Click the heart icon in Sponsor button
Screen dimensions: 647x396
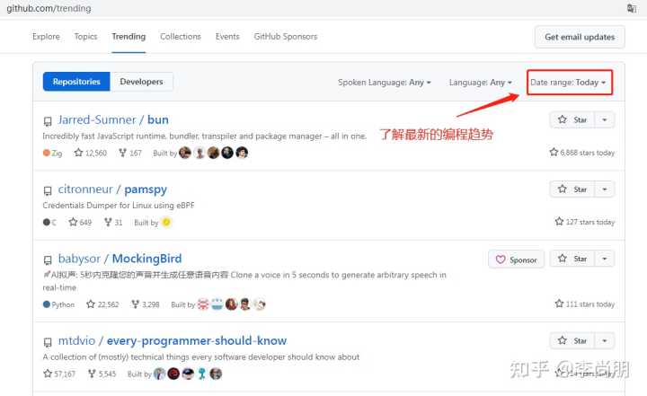click(x=501, y=260)
